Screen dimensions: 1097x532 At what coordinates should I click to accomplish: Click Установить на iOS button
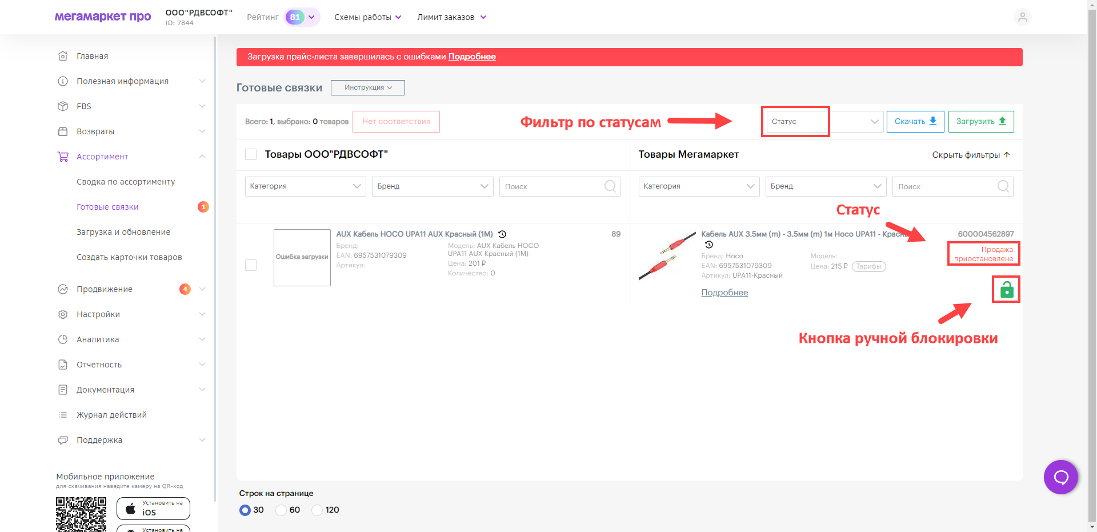[153, 508]
